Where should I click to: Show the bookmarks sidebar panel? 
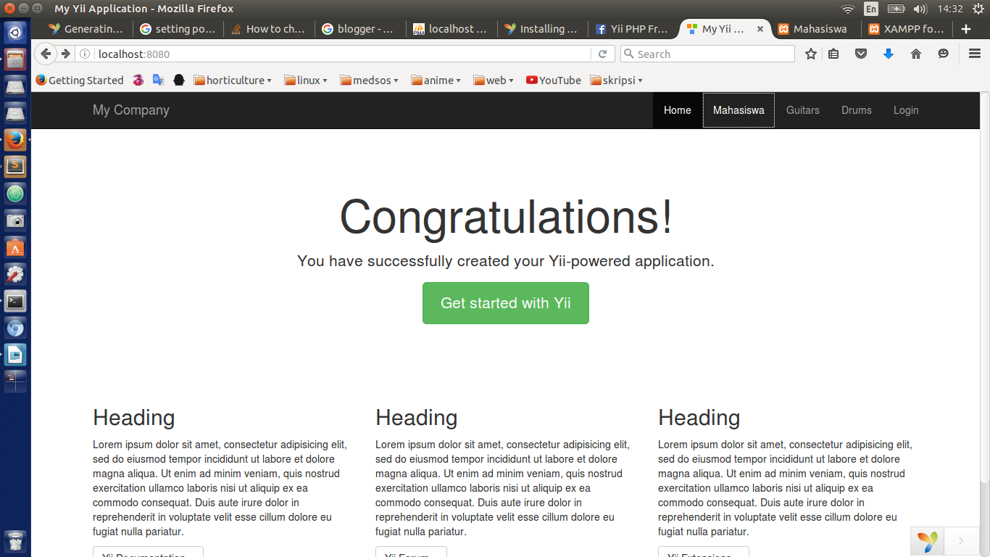[833, 54]
